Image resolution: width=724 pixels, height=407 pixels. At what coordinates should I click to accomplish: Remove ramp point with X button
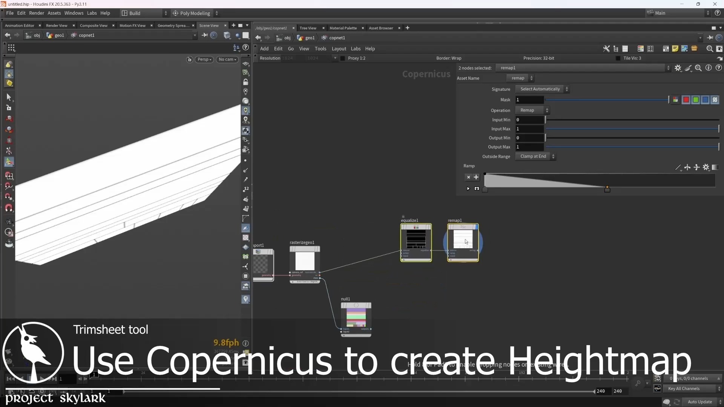click(468, 177)
